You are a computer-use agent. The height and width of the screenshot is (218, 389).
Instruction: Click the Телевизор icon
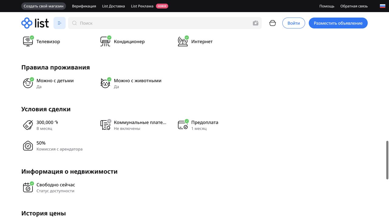coord(28,41)
